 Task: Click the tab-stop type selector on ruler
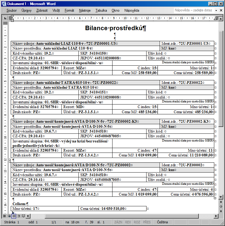pyautogui.click(x=5, y=18)
